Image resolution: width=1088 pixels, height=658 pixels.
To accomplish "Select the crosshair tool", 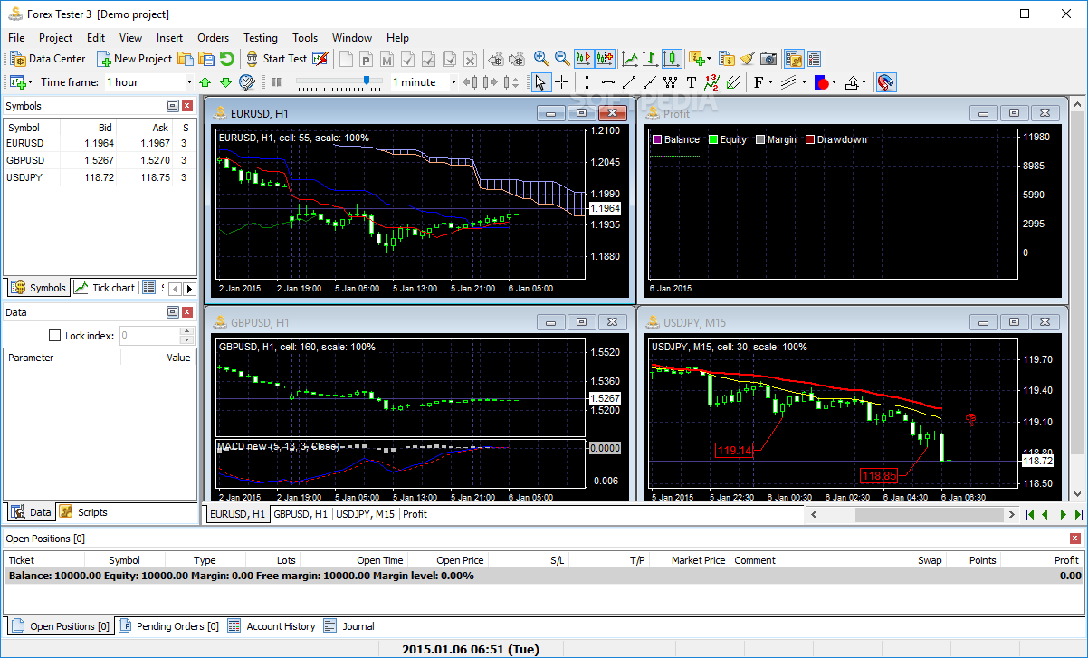I will [561, 82].
